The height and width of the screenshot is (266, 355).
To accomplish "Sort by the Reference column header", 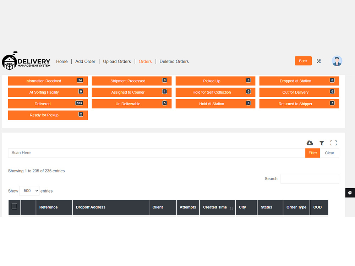I will click(54, 207).
